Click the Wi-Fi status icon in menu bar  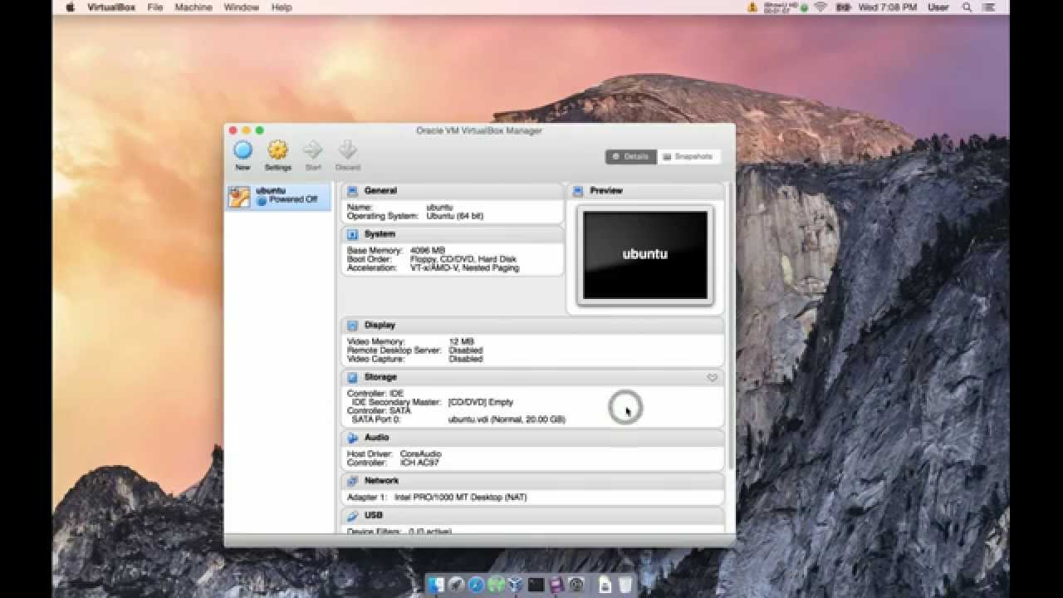(821, 7)
